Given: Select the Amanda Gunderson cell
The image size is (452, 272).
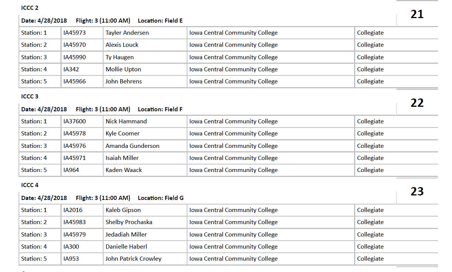Looking at the screenshot, I should (132, 146).
